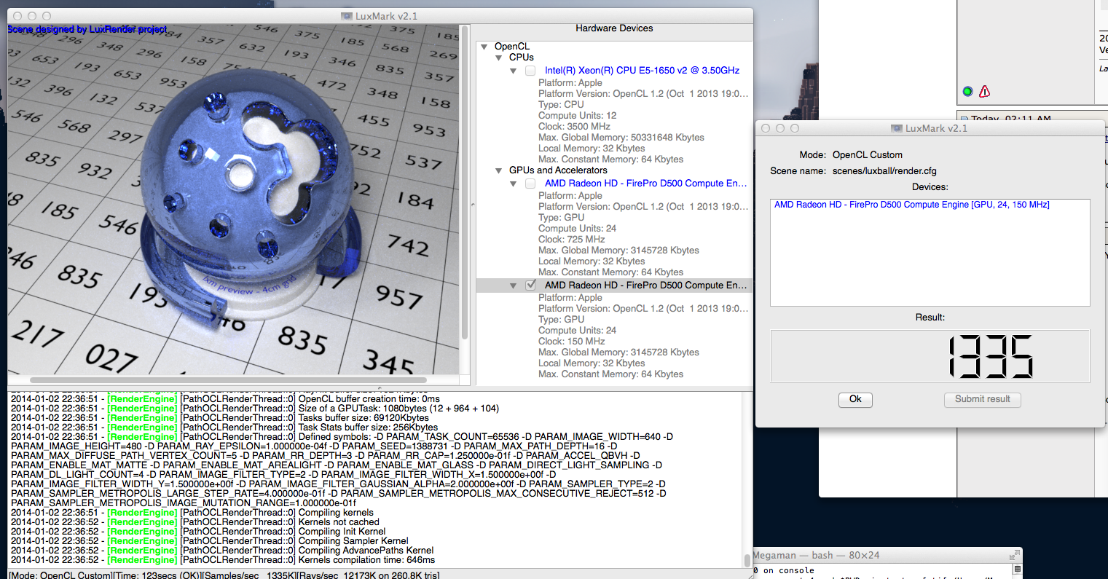Enable the Intel Xeon CPU E5-1650 checkbox
The image size is (1108, 579).
tap(530, 71)
